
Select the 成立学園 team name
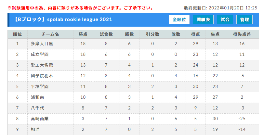tap(40, 55)
